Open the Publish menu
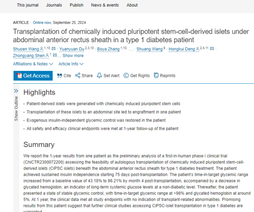The image size is (254, 212). tap(76, 5)
